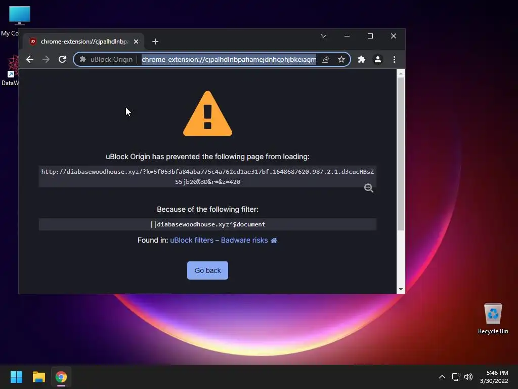The width and height of the screenshot is (518, 389).
Task: Click the scrollbar up arrow
Action: 401,73
